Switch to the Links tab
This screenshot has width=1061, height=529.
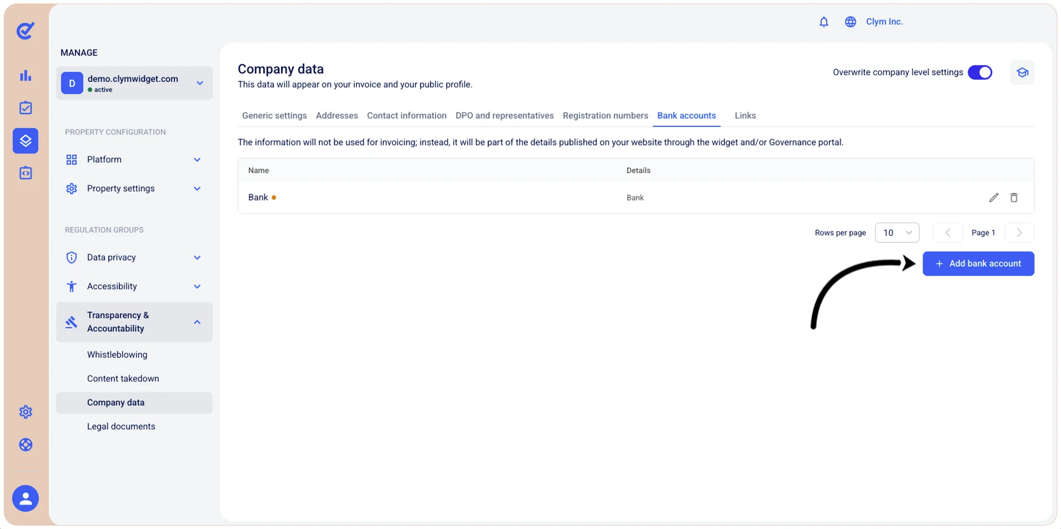(x=745, y=116)
